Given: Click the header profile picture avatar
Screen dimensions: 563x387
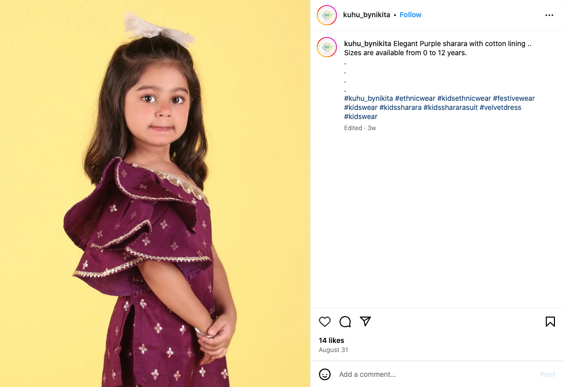Looking at the screenshot, I should [327, 15].
